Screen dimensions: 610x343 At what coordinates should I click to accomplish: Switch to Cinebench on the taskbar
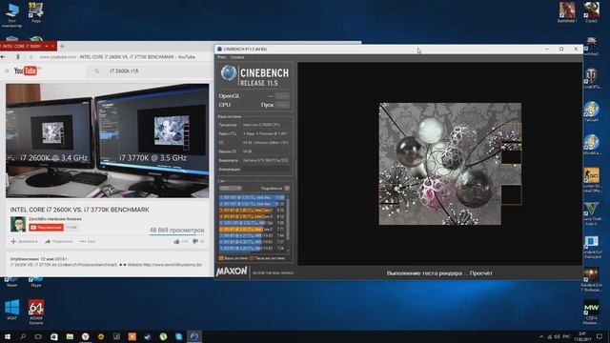pos(194,336)
